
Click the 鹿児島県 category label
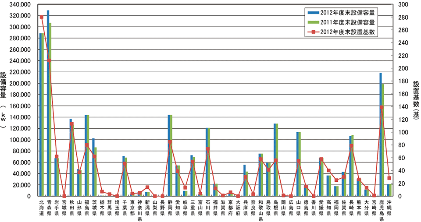click(x=382, y=210)
